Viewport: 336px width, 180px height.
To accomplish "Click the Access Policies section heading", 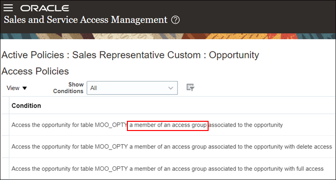I will [35, 71].
